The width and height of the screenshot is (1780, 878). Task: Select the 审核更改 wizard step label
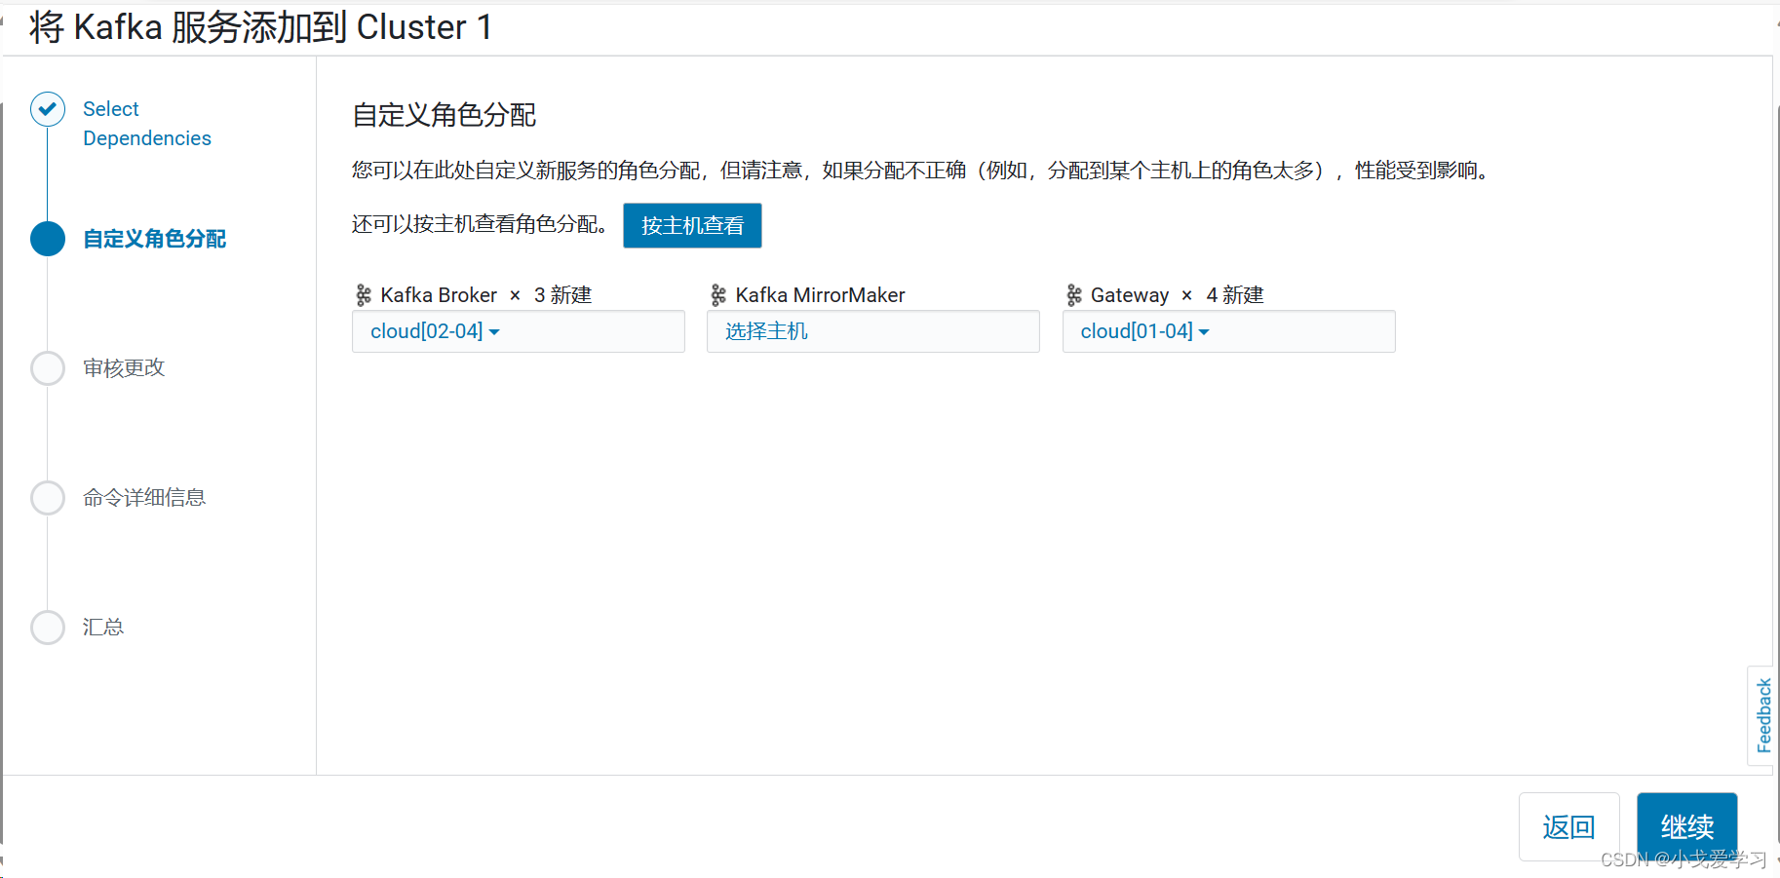(x=124, y=368)
